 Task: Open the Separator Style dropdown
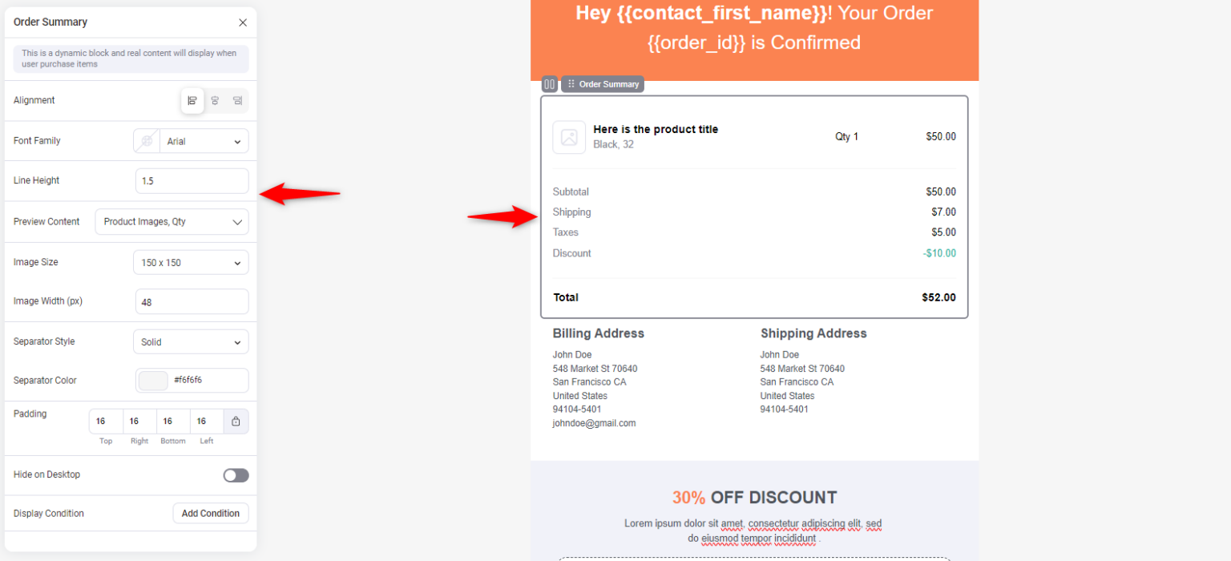pos(191,341)
